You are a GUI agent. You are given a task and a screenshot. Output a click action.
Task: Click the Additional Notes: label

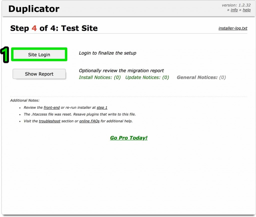25,100
